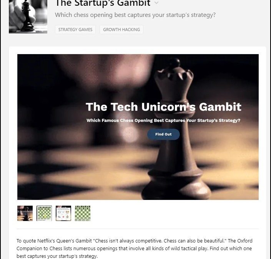Click the large hero chess queen image

(x=138, y=127)
